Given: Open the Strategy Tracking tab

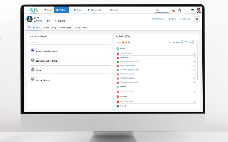Looking at the screenshot, I should click(81, 28).
